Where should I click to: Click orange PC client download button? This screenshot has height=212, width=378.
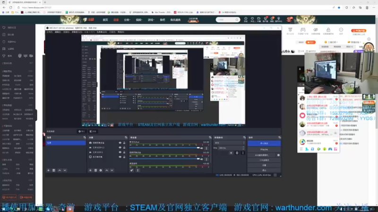359,31
